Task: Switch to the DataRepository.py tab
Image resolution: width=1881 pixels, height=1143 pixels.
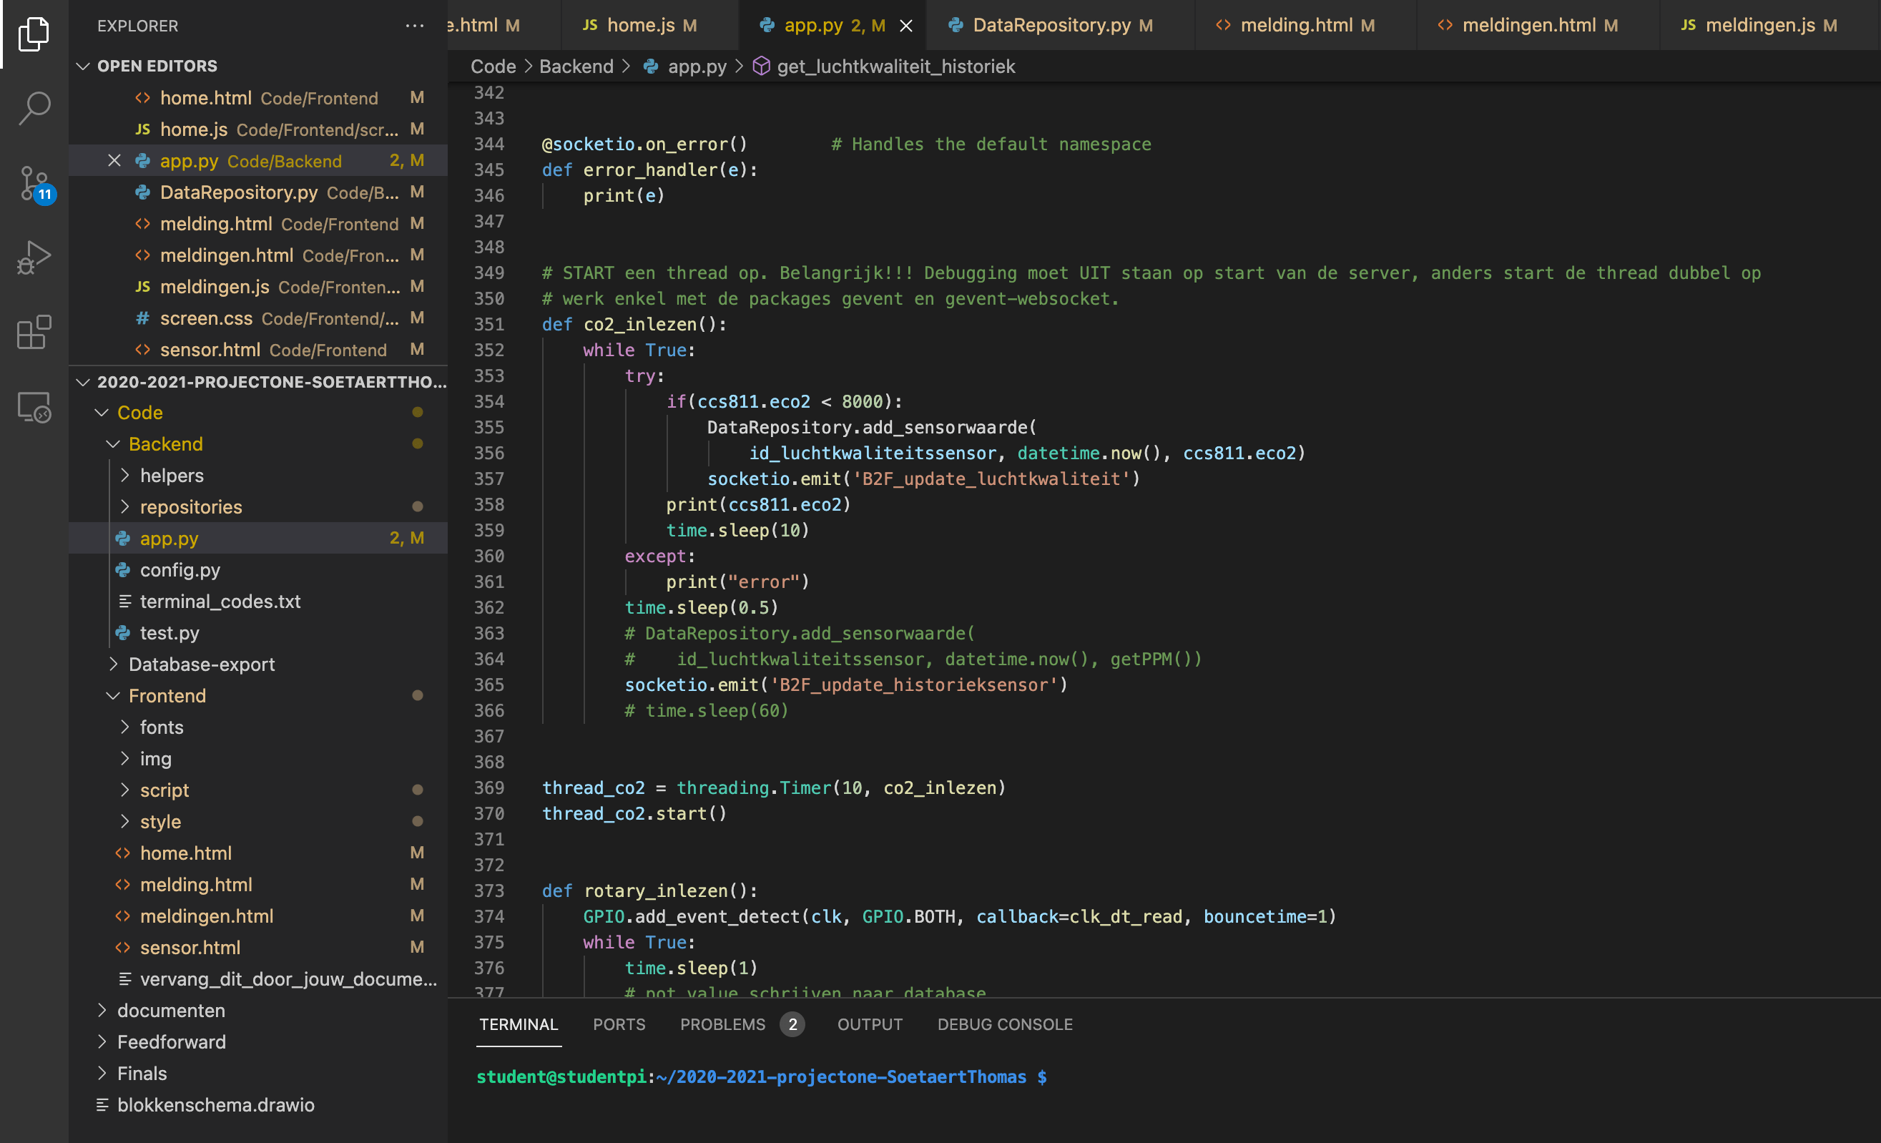Action: click(1051, 25)
